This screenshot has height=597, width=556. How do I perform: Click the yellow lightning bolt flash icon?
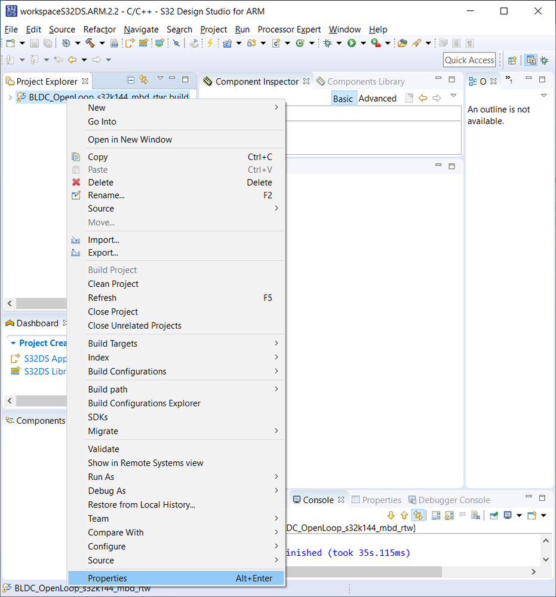click(x=210, y=43)
